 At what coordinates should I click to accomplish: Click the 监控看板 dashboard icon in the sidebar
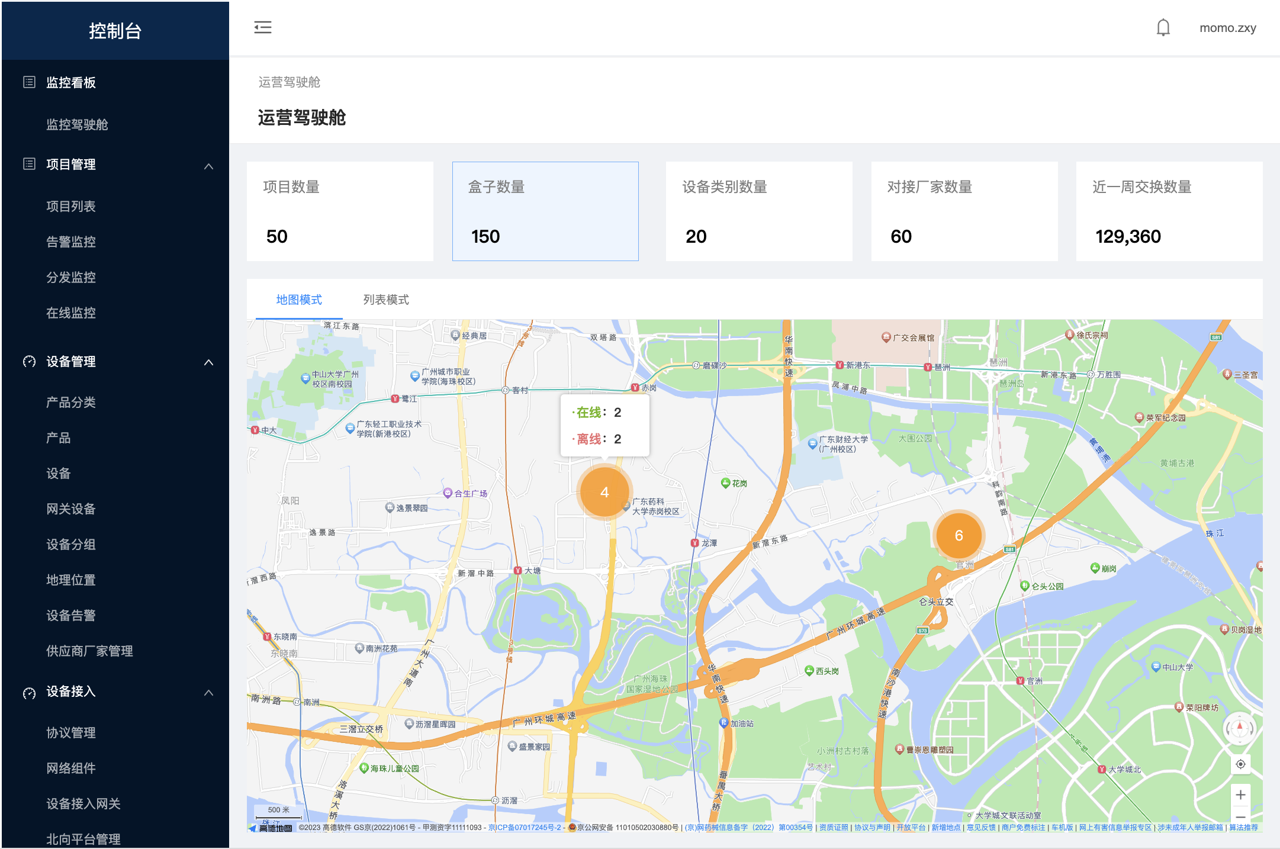tap(29, 82)
